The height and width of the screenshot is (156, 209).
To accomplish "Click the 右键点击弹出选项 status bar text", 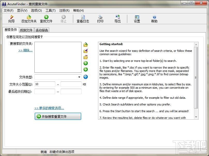I will click(x=62, y=152).
